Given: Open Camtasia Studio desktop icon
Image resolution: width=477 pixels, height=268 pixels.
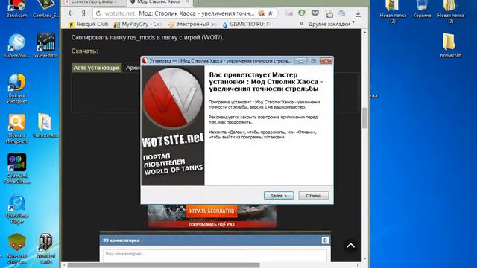Looking at the screenshot, I should [x=45, y=8].
